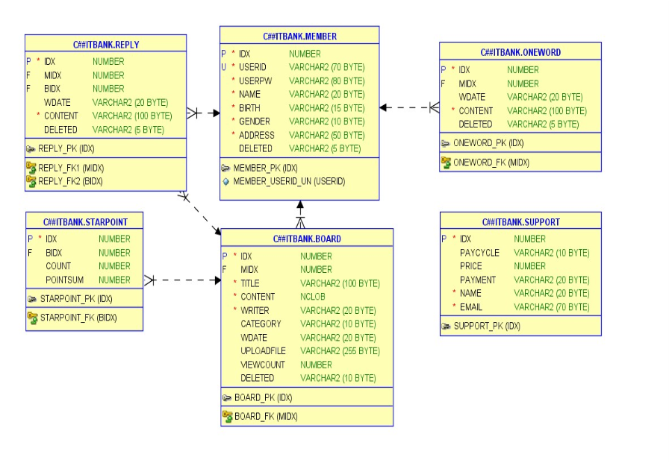Click the TITLE column in BOARD table
The height and width of the screenshot is (463, 669).
(x=249, y=283)
